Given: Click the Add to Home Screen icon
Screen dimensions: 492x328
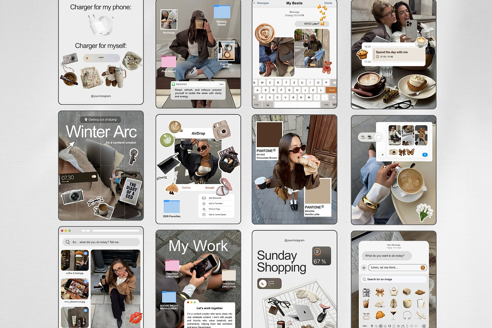Looking at the screenshot, I should [204, 214].
